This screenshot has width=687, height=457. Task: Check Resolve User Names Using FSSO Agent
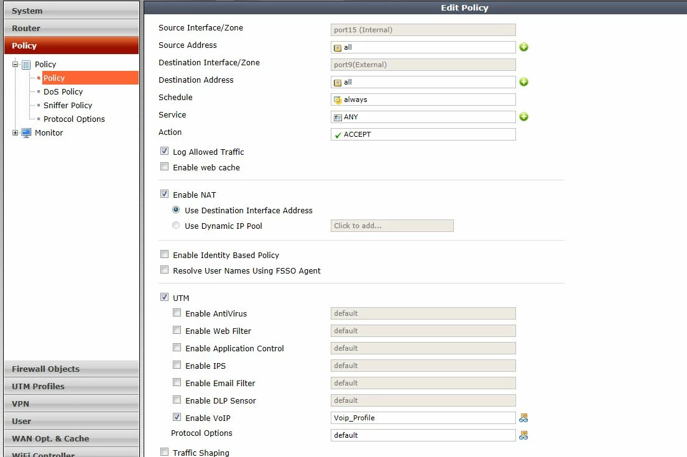pyautogui.click(x=164, y=270)
